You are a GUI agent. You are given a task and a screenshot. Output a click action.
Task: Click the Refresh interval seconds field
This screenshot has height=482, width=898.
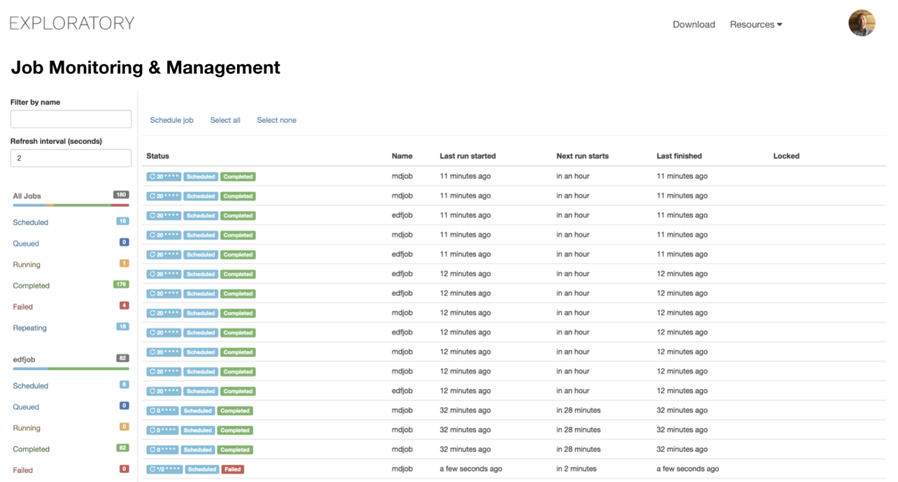coord(71,158)
